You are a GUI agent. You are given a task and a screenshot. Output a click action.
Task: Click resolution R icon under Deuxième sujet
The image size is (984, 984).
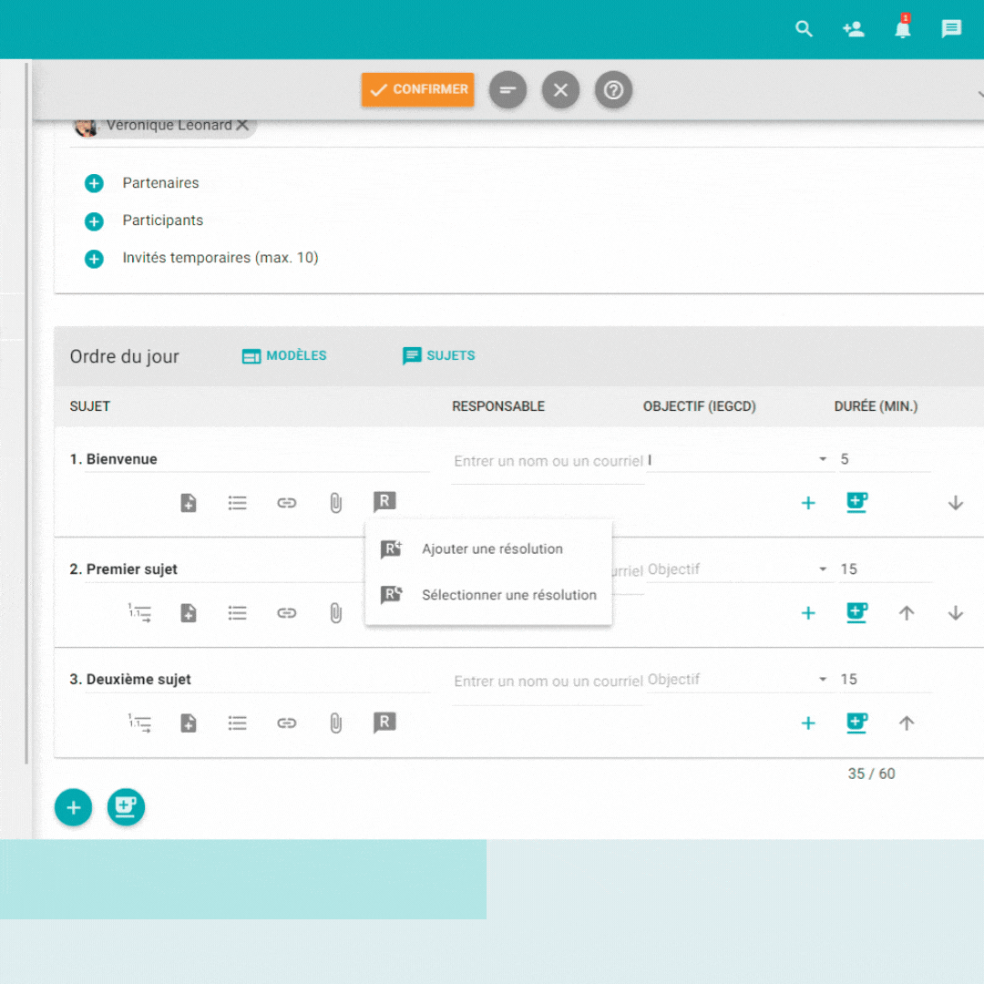coord(384,723)
